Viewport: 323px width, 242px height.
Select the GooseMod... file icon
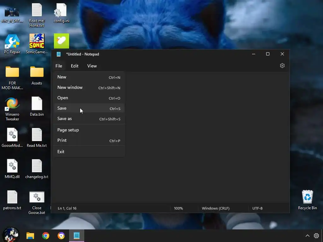(x=12, y=138)
